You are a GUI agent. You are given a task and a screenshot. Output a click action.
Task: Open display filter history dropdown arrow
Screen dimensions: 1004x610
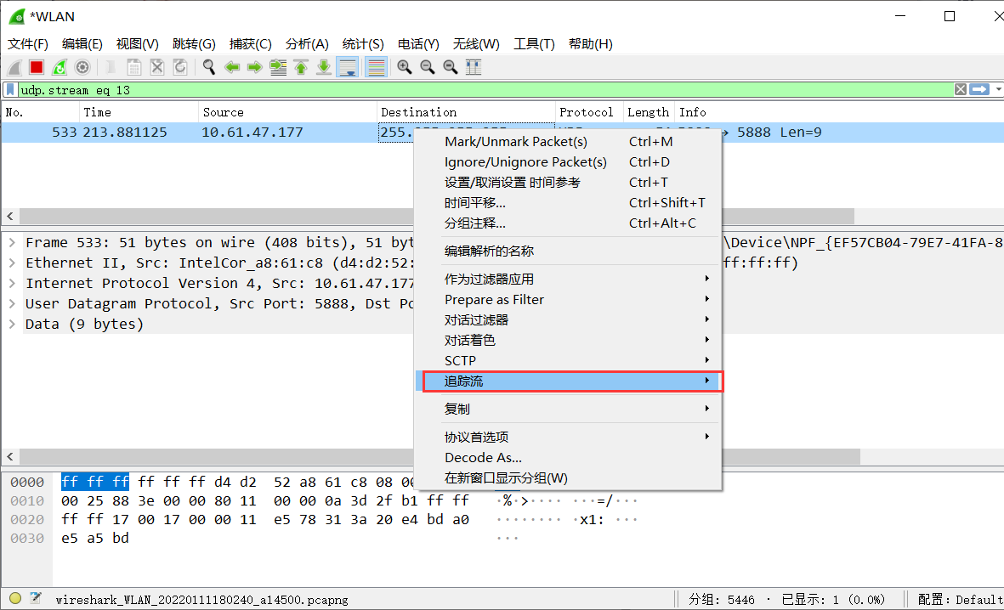[998, 89]
